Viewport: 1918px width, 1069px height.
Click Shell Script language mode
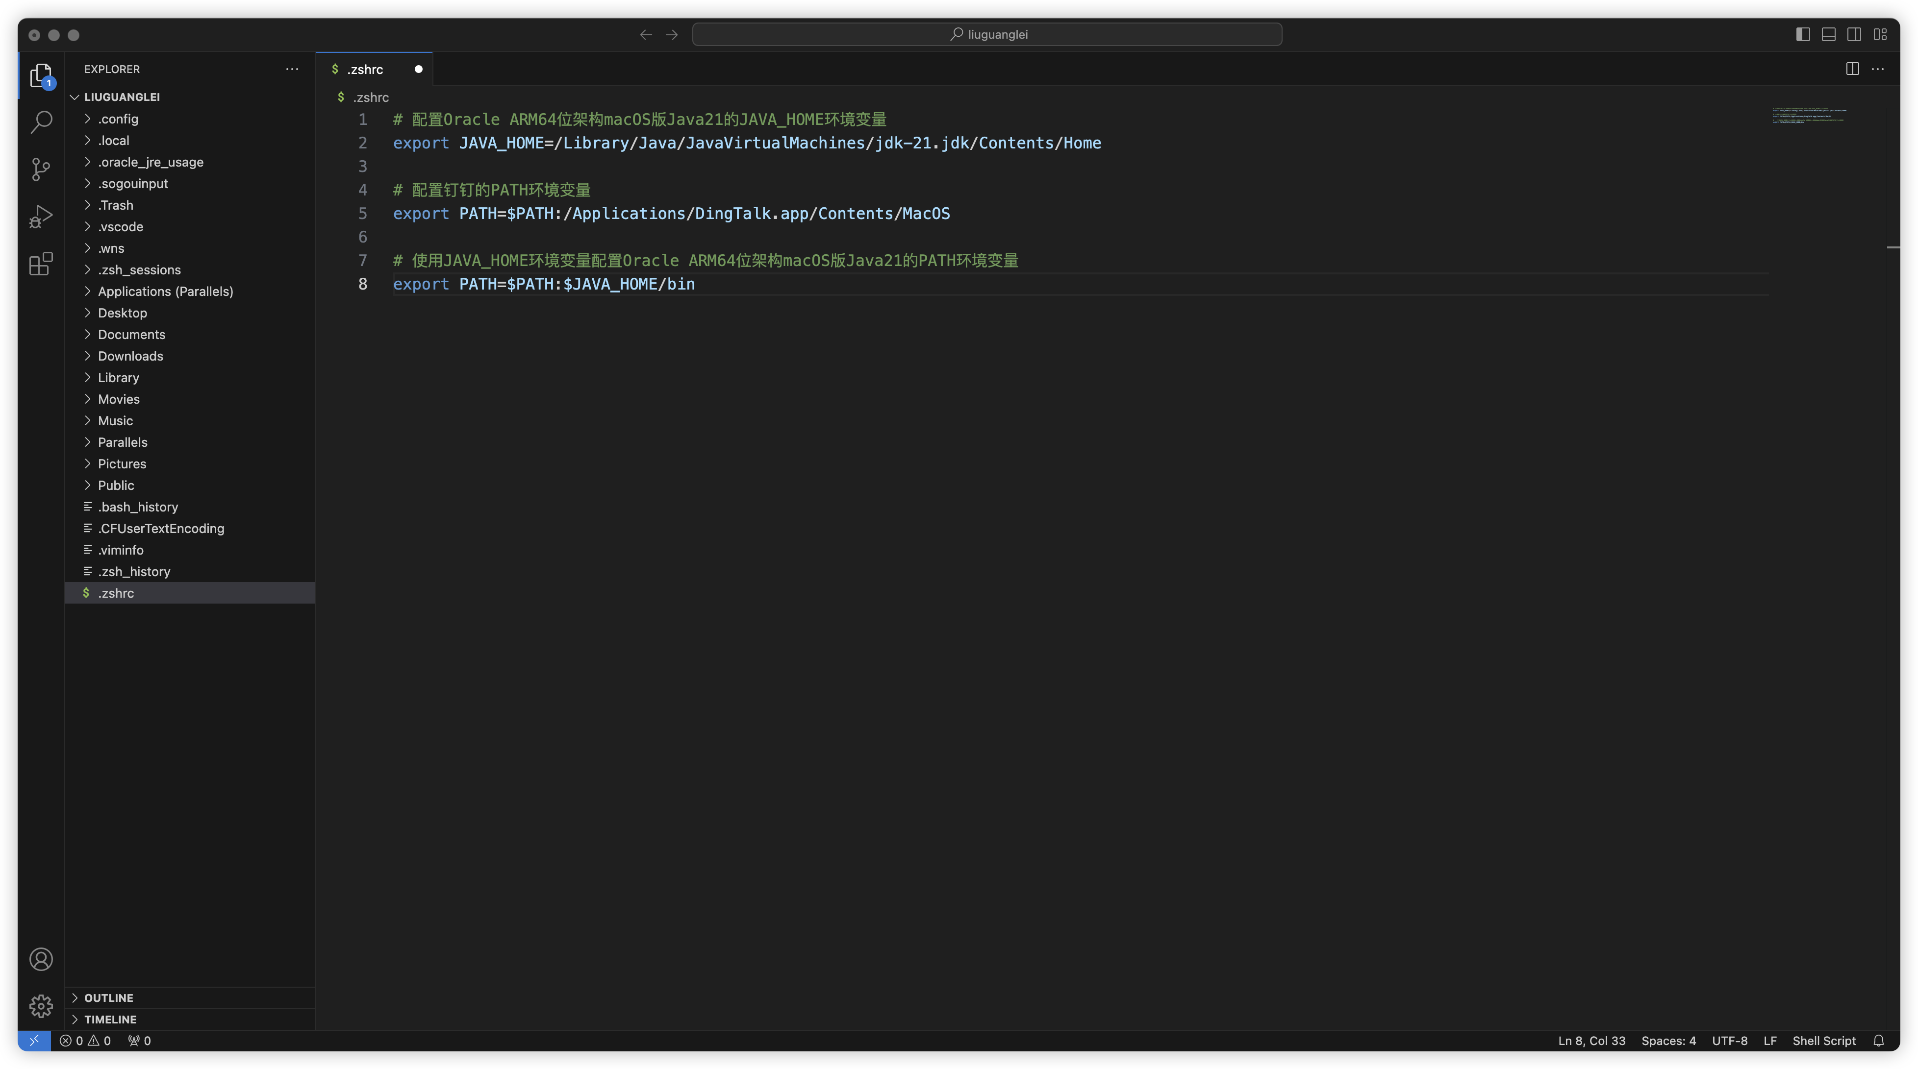pos(1823,1041)
